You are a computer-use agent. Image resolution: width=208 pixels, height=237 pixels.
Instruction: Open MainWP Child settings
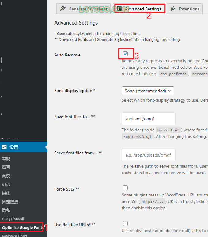15,235
